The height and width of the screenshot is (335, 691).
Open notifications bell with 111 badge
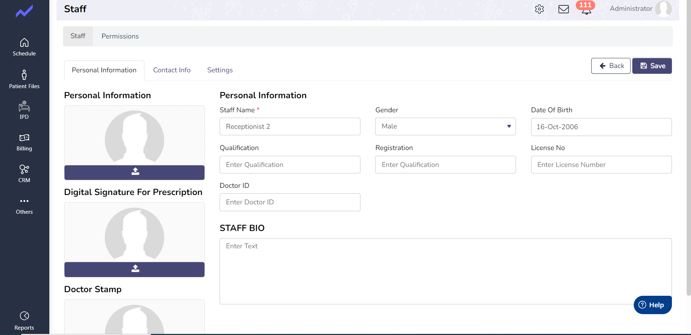pyautogui.click(x=586, y=8)
